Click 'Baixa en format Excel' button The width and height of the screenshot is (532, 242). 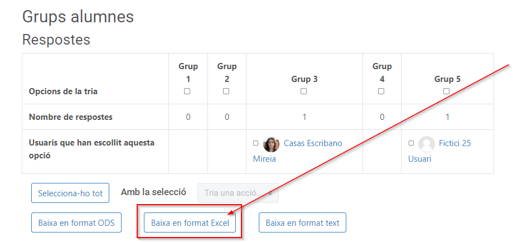pos(190,223)
